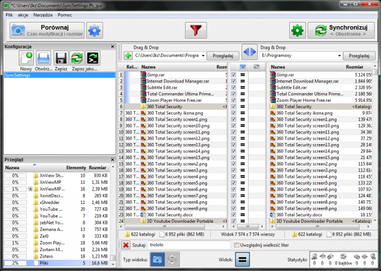Click the Otwórz open configuration icon

click(x=43, y=58)
